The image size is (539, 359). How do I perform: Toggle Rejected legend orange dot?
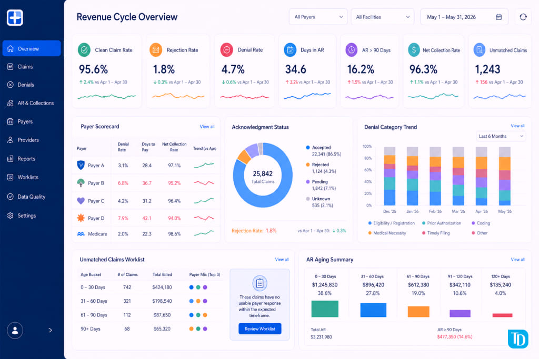[307, 165]
